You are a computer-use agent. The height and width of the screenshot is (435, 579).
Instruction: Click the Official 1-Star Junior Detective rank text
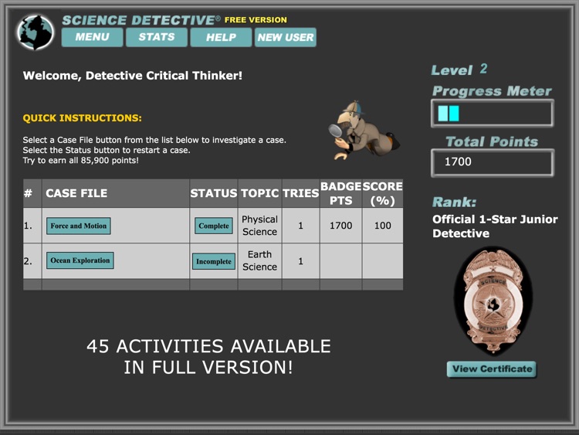click(495, 226)
